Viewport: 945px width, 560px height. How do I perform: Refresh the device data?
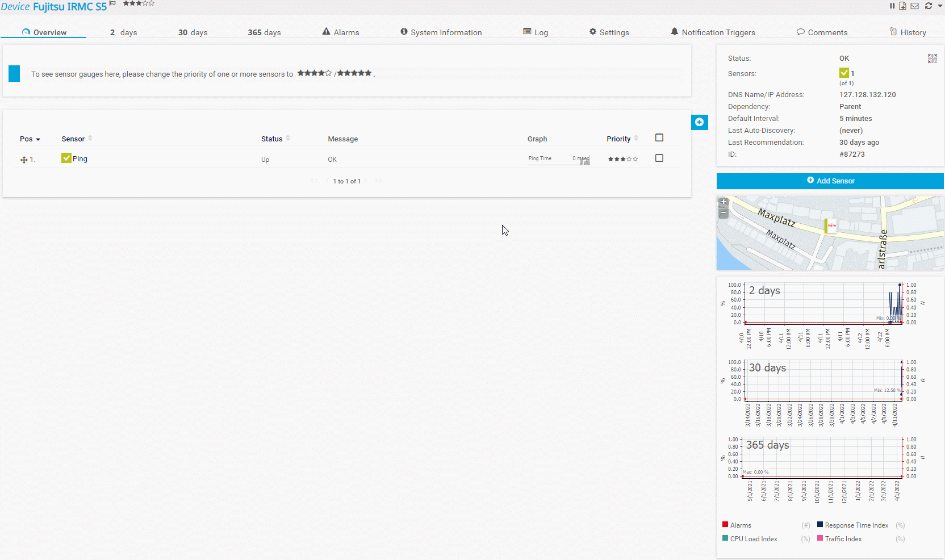(x=928, y=6)
